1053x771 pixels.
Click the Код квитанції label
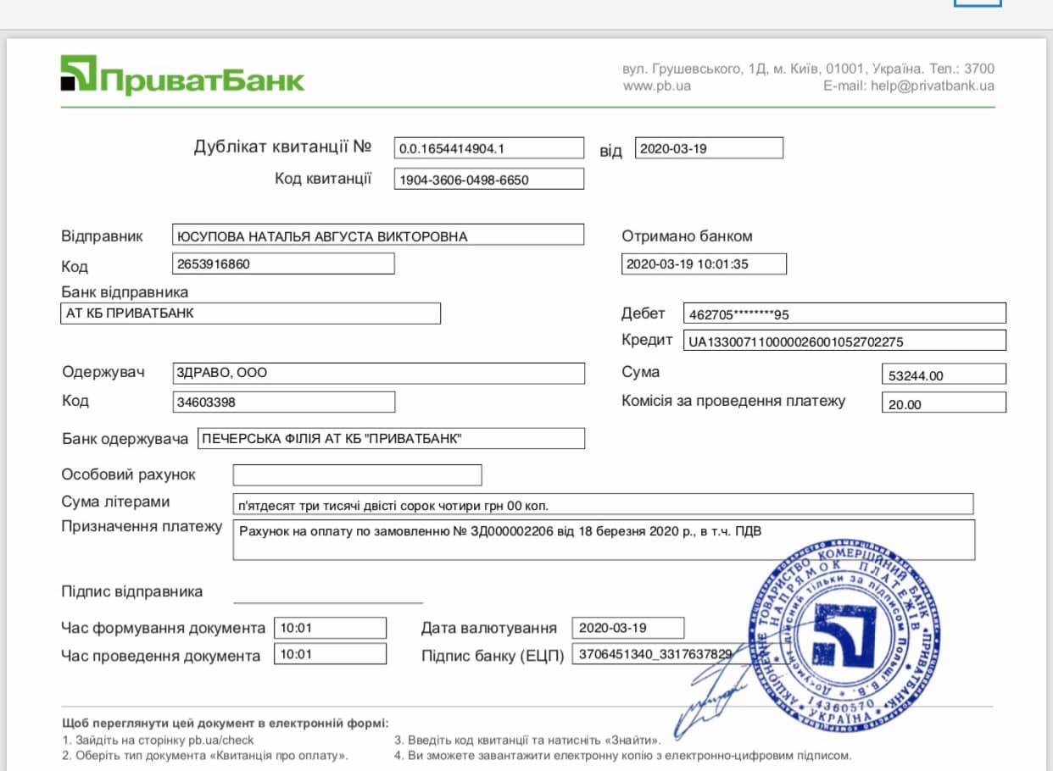[x=323, y=178]
